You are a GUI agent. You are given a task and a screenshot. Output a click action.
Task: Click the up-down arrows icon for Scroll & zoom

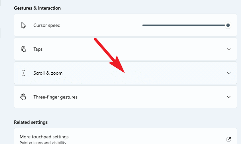tap(24, 73)
